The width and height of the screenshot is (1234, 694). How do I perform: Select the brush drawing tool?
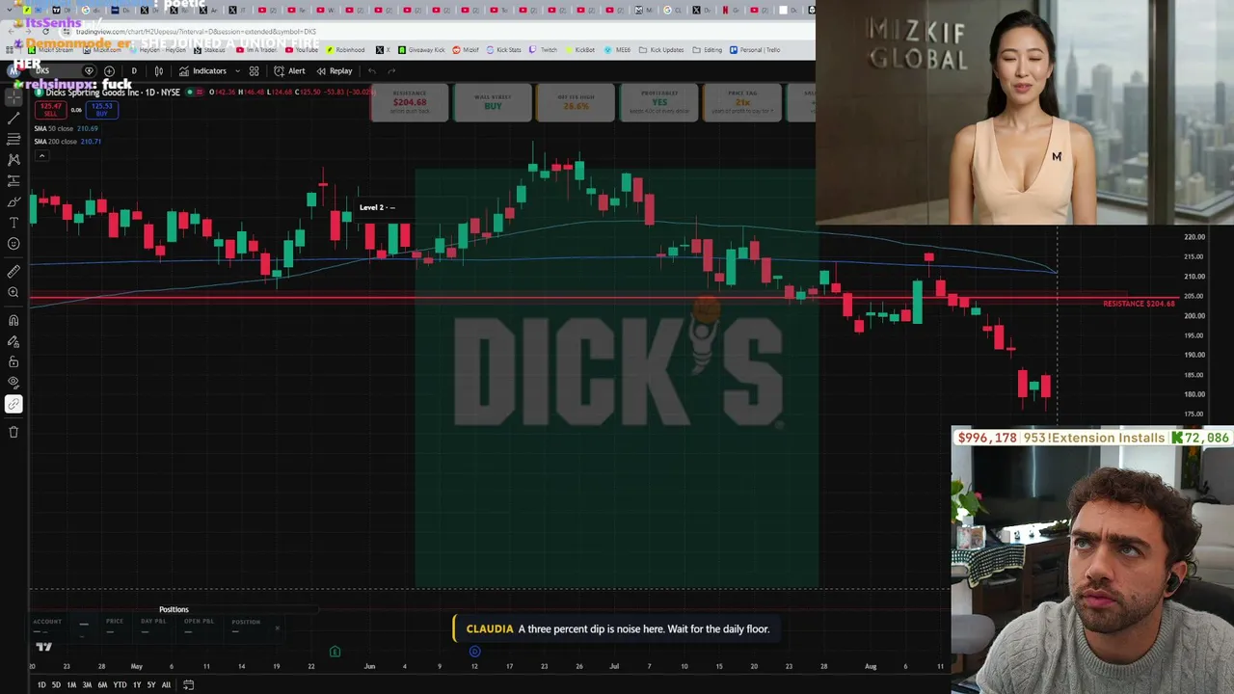[x=13, y=201]
